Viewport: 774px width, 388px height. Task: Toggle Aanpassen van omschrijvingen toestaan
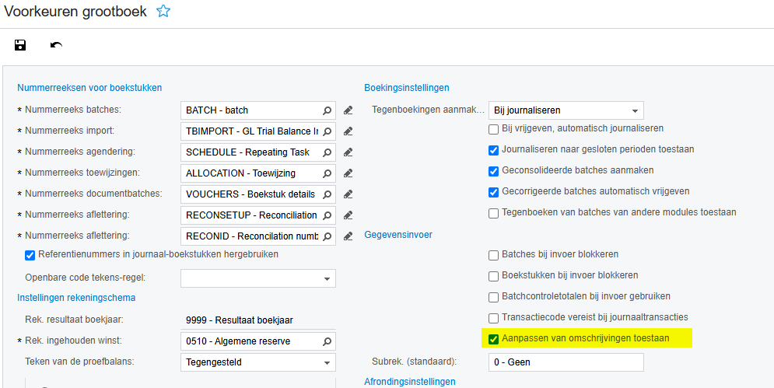[493, 339]
